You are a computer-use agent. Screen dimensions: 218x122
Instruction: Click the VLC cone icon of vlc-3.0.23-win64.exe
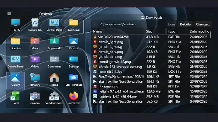95,37
